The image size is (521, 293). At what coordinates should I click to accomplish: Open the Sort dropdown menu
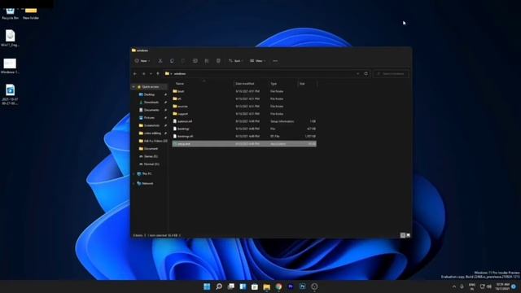click(235, 61)
